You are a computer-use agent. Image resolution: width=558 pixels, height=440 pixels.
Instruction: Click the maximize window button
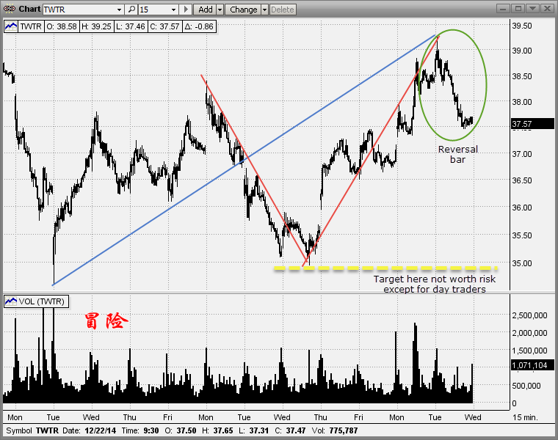pos(518,9)
